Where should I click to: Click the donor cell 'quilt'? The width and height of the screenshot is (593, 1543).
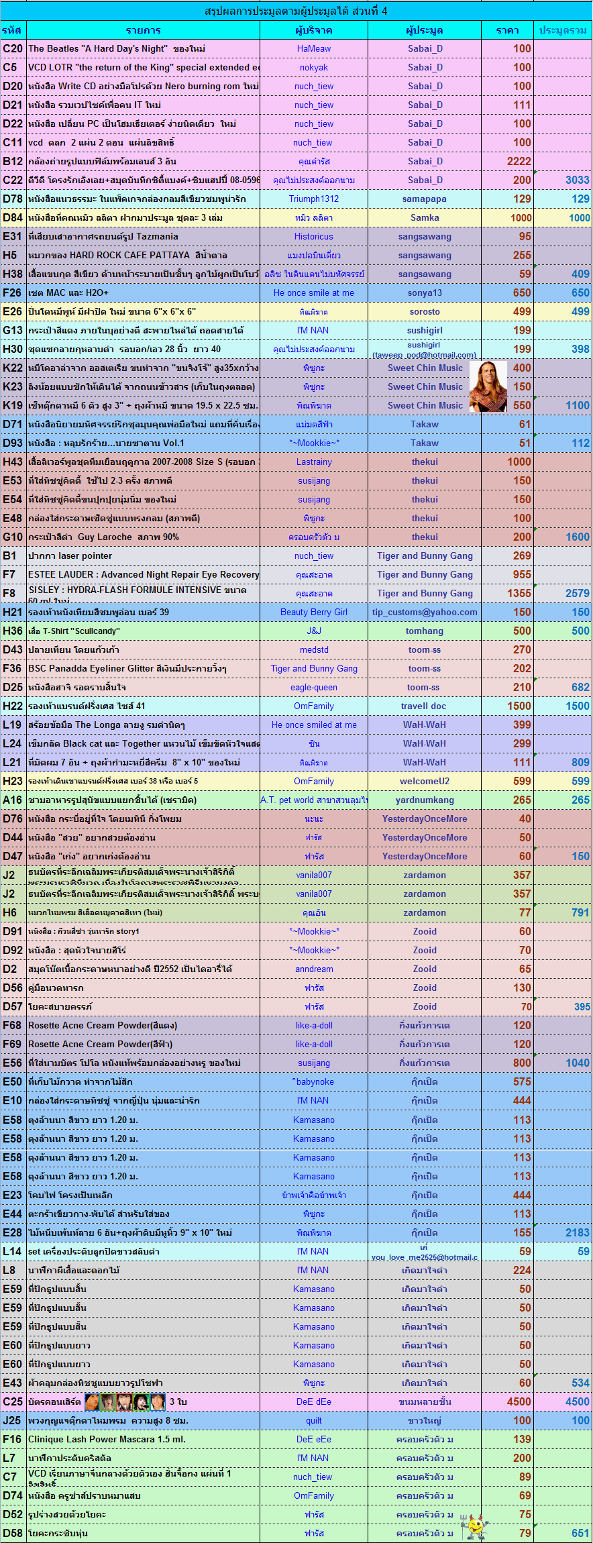314,1420
